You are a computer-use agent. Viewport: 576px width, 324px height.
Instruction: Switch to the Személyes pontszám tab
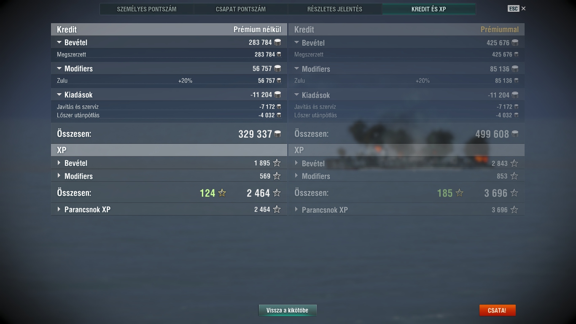pyautogui.click(x=147, y=9)
